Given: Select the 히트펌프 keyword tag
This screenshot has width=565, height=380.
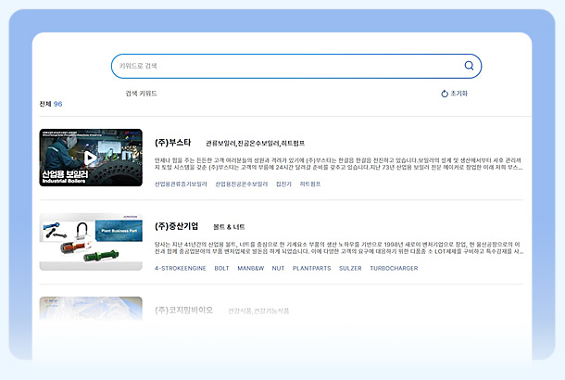Looking at the screenshot, I should pos(310,184).
